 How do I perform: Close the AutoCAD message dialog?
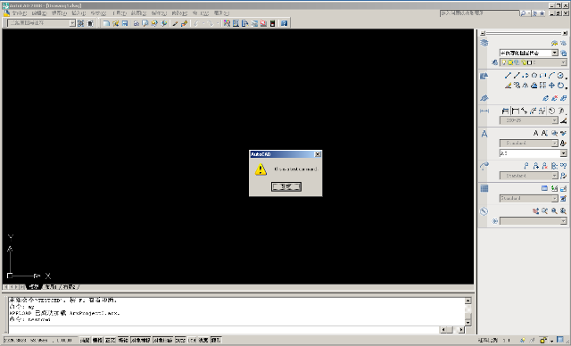318,154
